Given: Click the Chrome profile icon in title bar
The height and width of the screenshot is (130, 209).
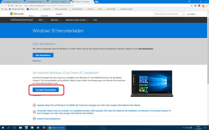Looking at the screenshot, I should click(189, 1).
